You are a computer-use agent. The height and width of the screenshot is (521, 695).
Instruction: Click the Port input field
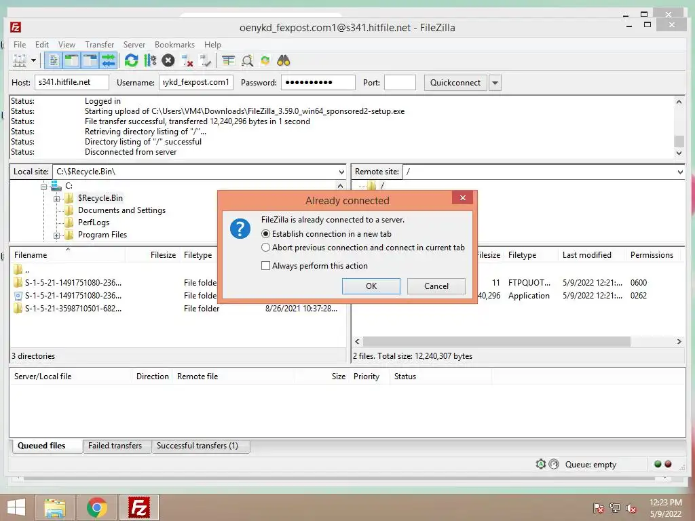coord(400,82)
